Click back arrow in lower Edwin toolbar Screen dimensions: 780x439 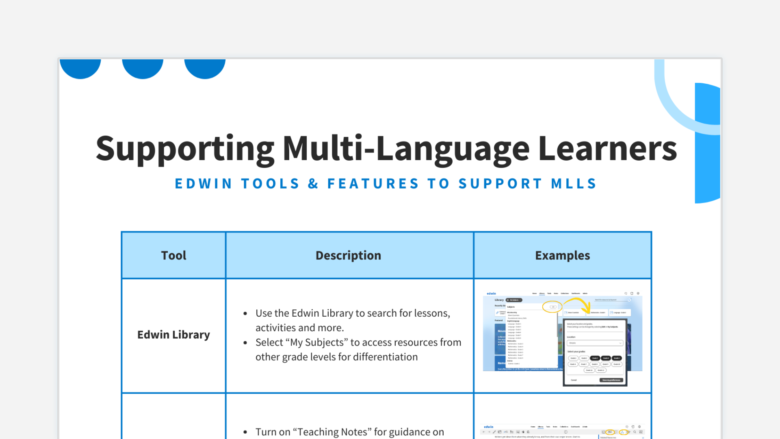484,432
